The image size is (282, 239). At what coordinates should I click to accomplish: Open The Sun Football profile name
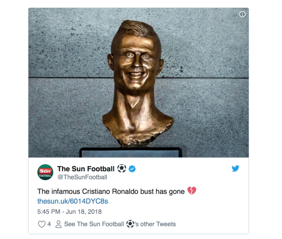[x=86, y=168]
